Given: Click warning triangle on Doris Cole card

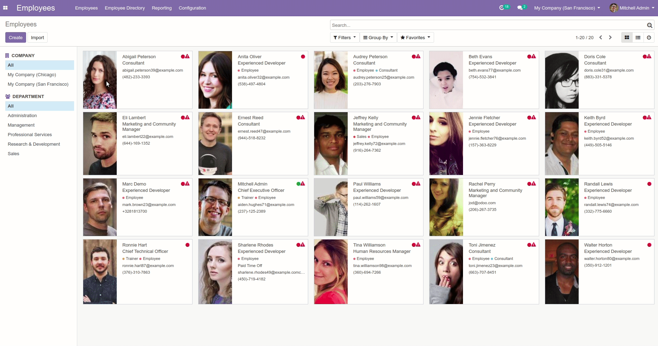Looking at the screenshot, I should [x=649, y=56].
